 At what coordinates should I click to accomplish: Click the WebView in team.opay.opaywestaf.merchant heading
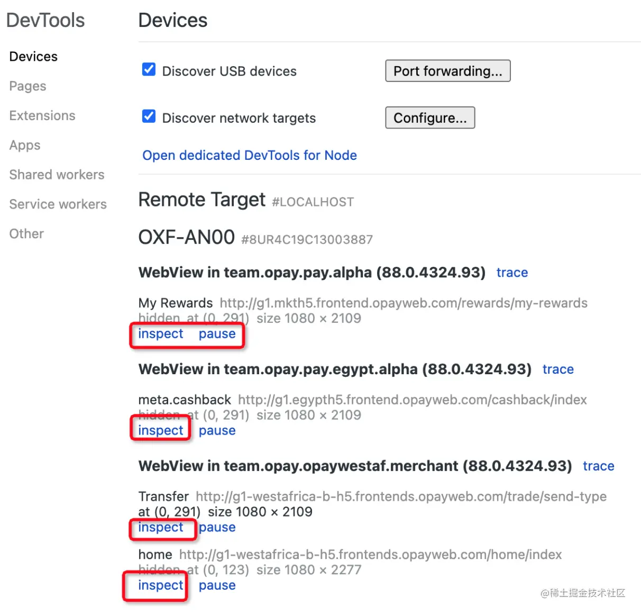[355, 466]
